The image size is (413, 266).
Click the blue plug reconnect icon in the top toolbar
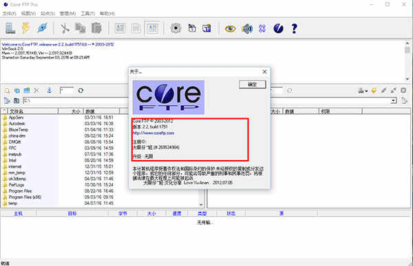point(42,28)
